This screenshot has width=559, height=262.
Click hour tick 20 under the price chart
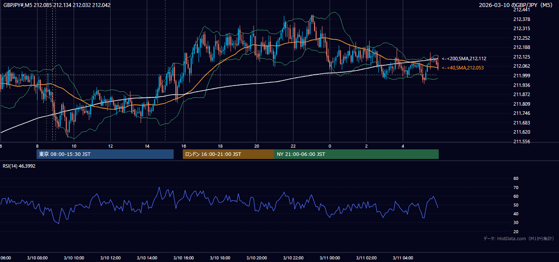pyautogui.click(x=257, y=146)
